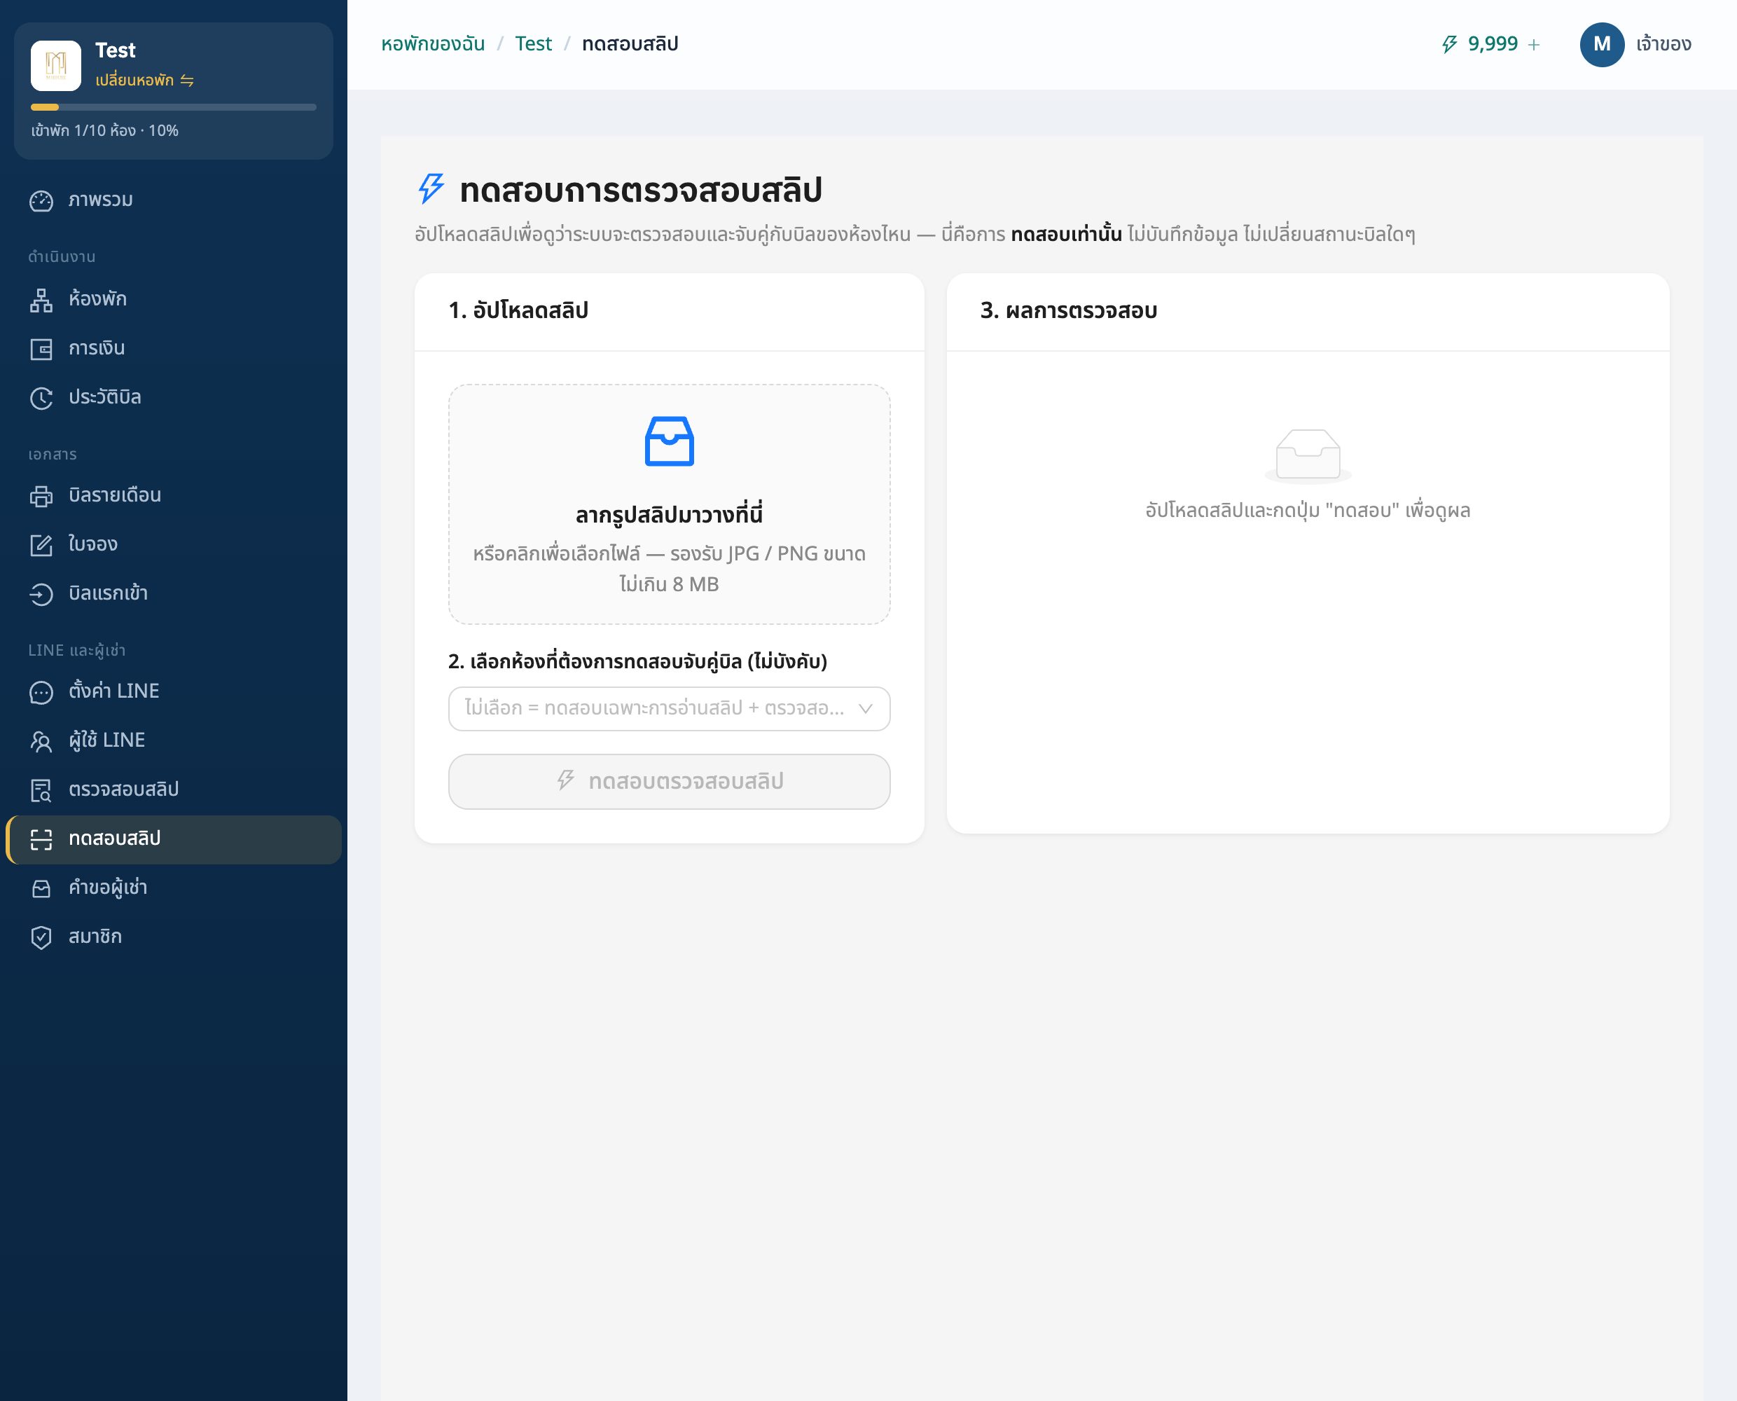Click the dropdown chevron arrow for room select
The image size is (1737, 1401).
coord(866,709)
